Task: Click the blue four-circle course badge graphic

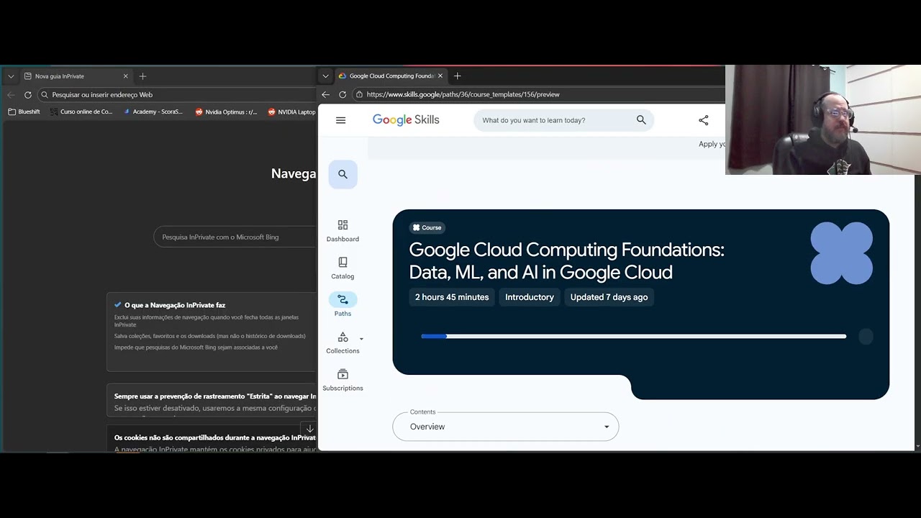Action: pyautogui.click(x=842, y=253)
